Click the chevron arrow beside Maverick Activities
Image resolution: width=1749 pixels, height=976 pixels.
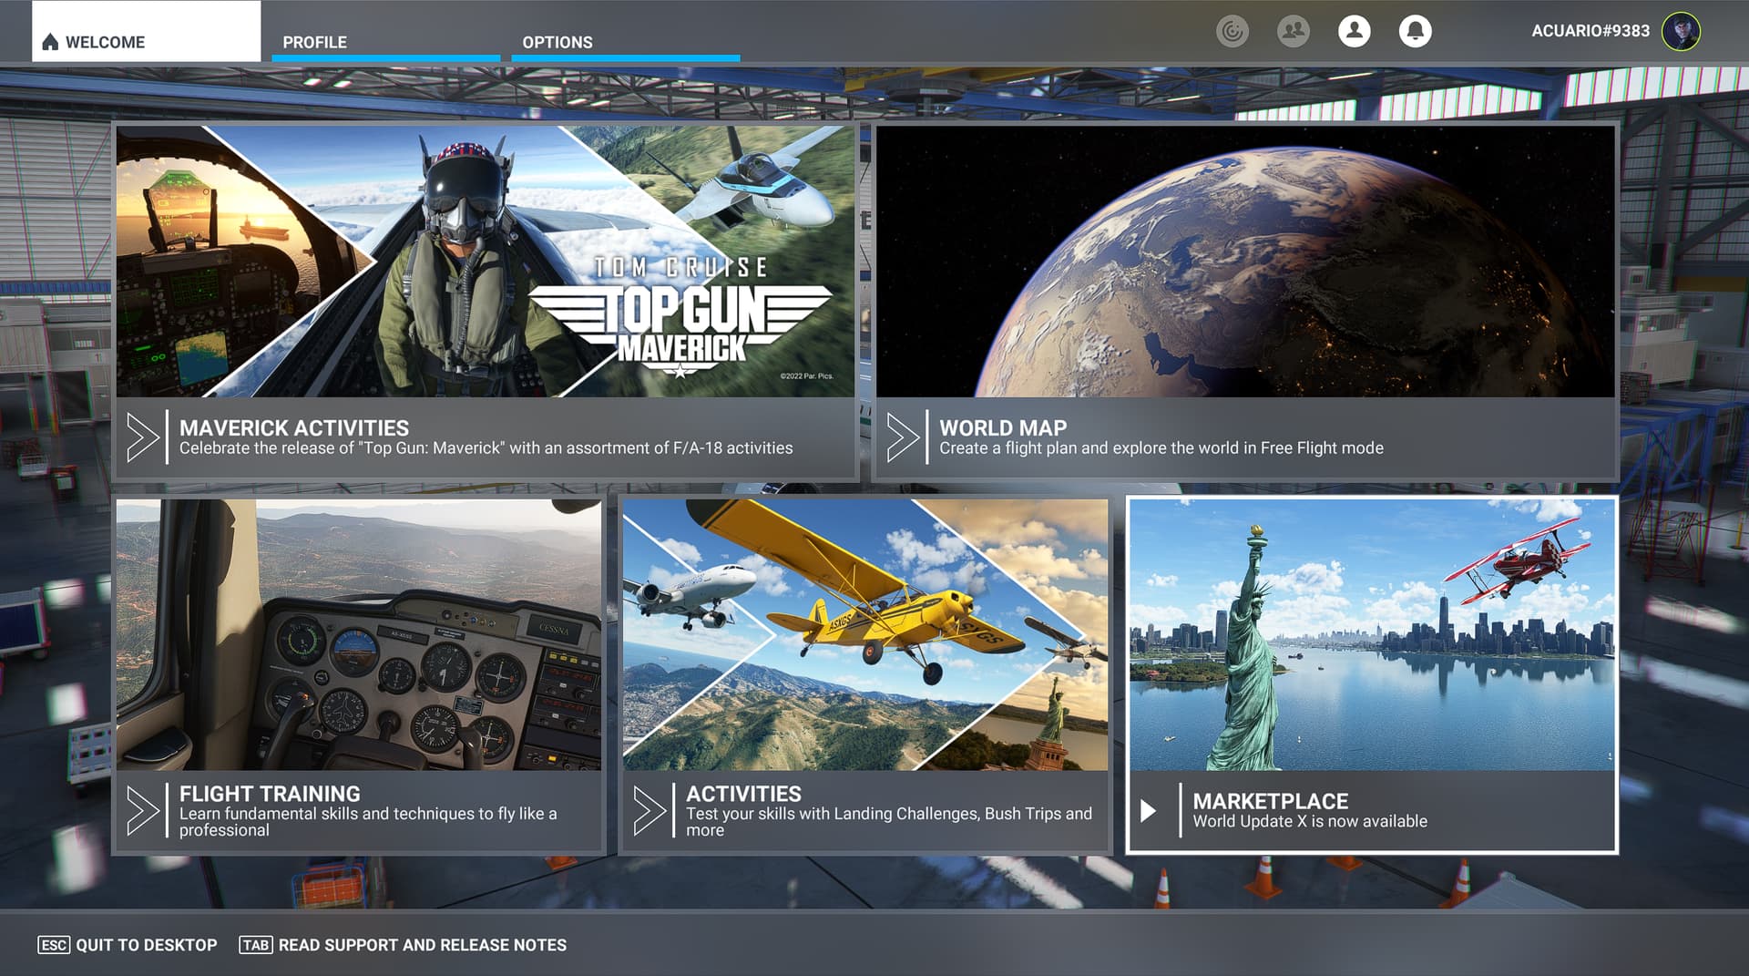pyautogui.click(x=143, y=437)
